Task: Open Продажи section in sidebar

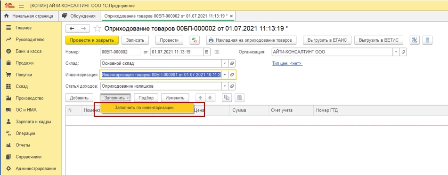Action: click(31, 63)
